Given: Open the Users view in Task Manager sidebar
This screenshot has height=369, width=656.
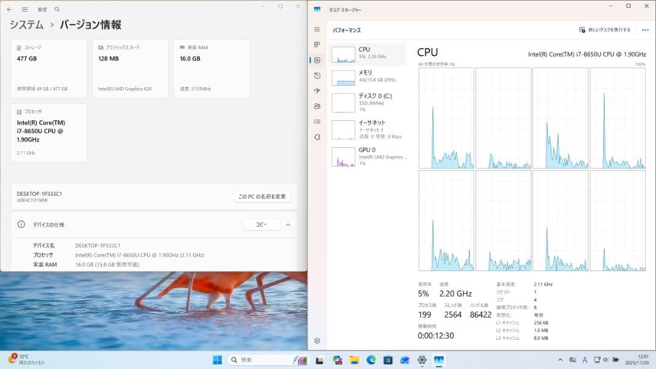Looking at the screenshot, I should tap(316, 106).
